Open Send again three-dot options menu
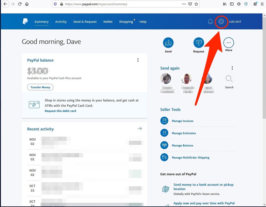Viewport: 266px width, 207px height. pos(232,68)
